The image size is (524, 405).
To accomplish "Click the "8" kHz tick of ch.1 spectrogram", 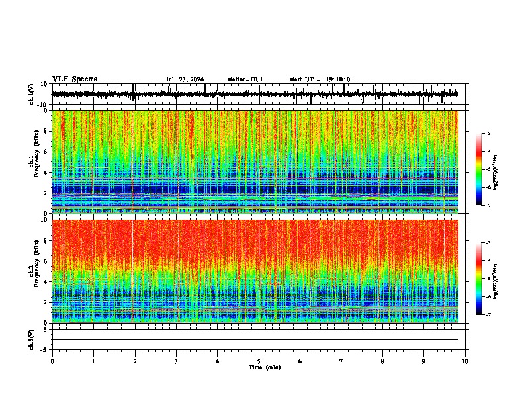I will pyautogui.click(x=46, y=131).
